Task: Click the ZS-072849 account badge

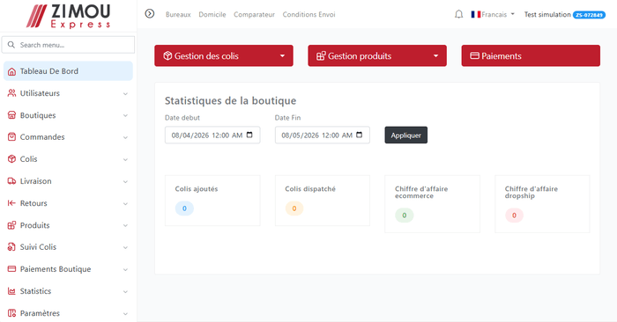Action: (x=589, y=15)
